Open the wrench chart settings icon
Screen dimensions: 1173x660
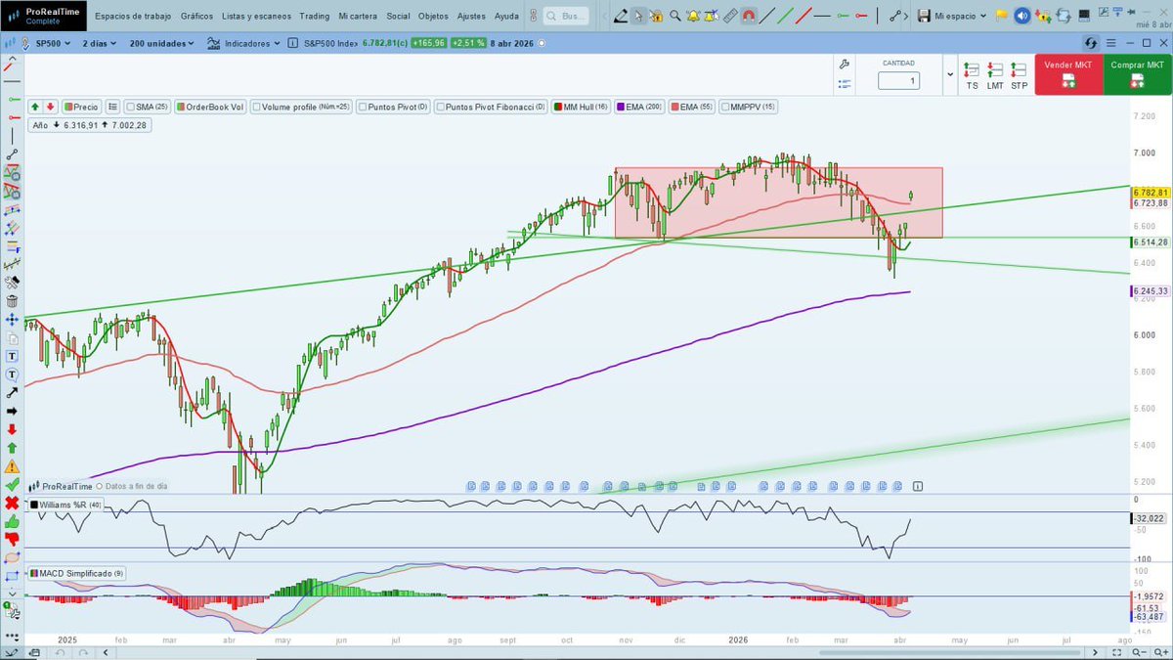845,64
